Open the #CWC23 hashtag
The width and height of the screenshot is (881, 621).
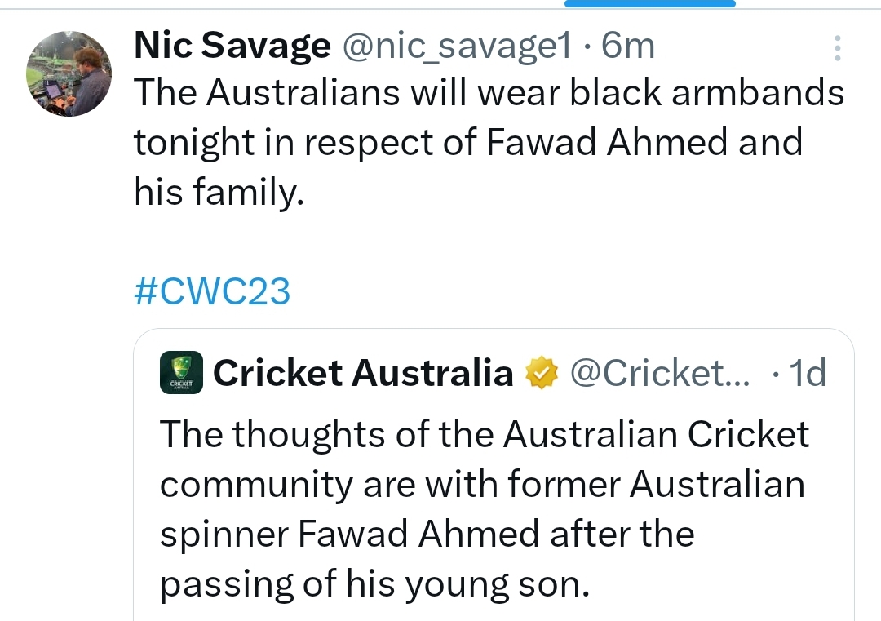click(212, 291)
